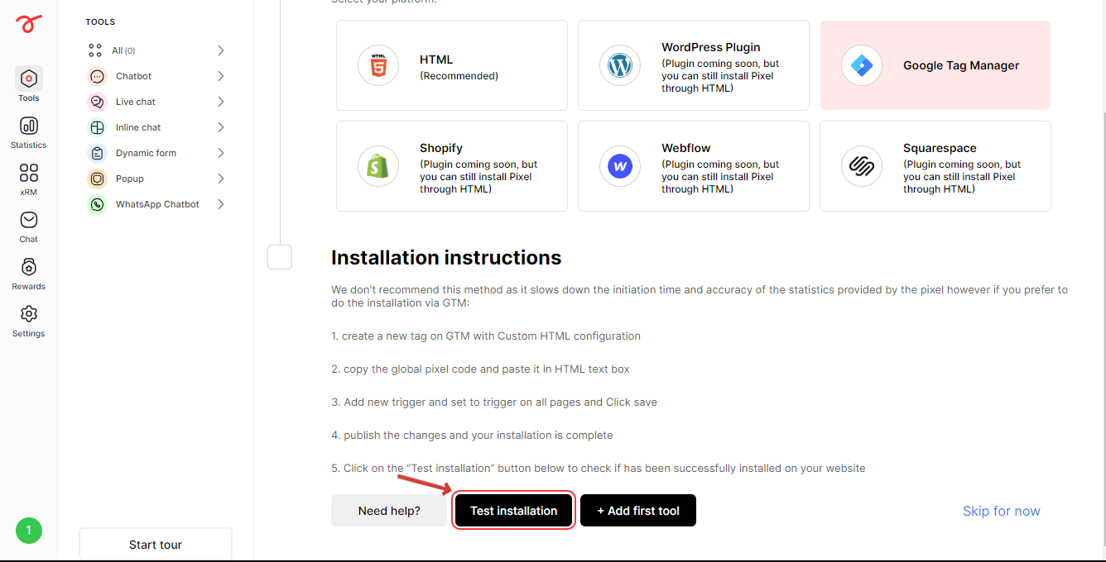This screenshot has height=562, width=1106.
Task: Open the Dynamic form menu item
Action: tap(156, 153)
